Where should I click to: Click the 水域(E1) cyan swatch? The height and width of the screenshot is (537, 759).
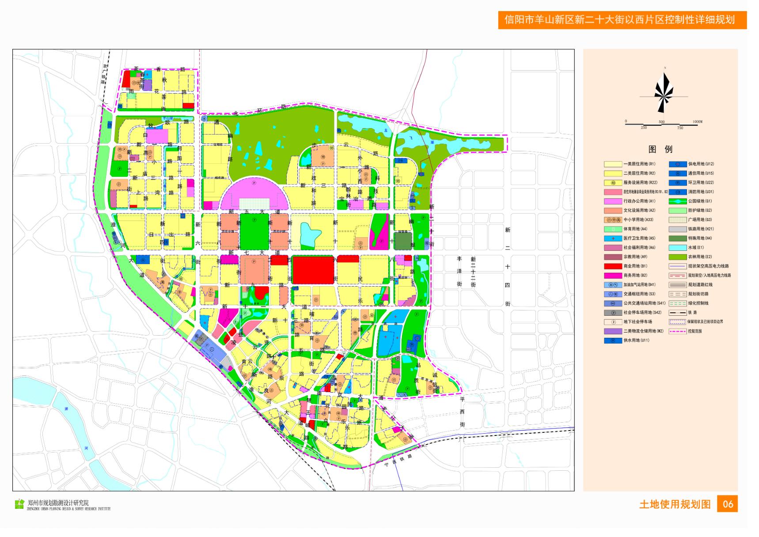pos(677,247)
